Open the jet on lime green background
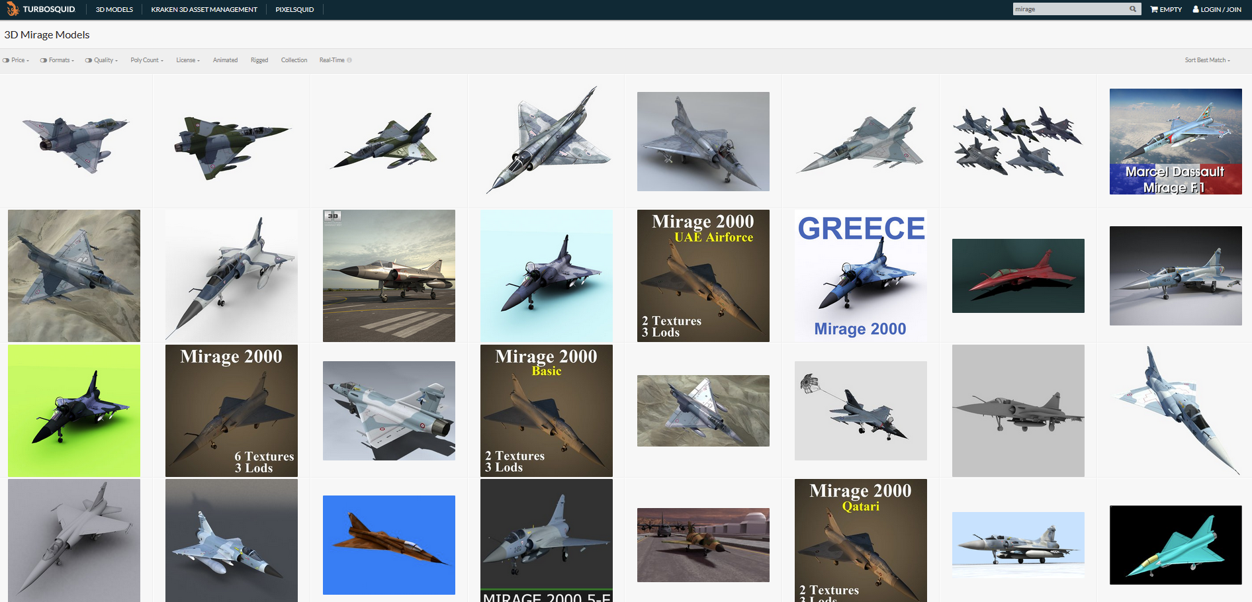The width and height of the screenshot is (1252, 602). 74,411
